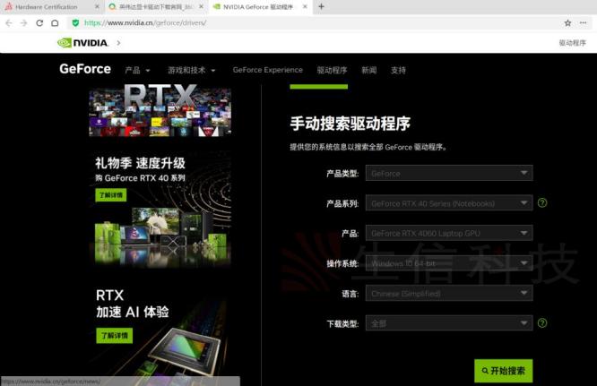Viewport: 597px width, 386px height.
Task: Click the help icon beside 下载类型
Action: coord(542,323)
